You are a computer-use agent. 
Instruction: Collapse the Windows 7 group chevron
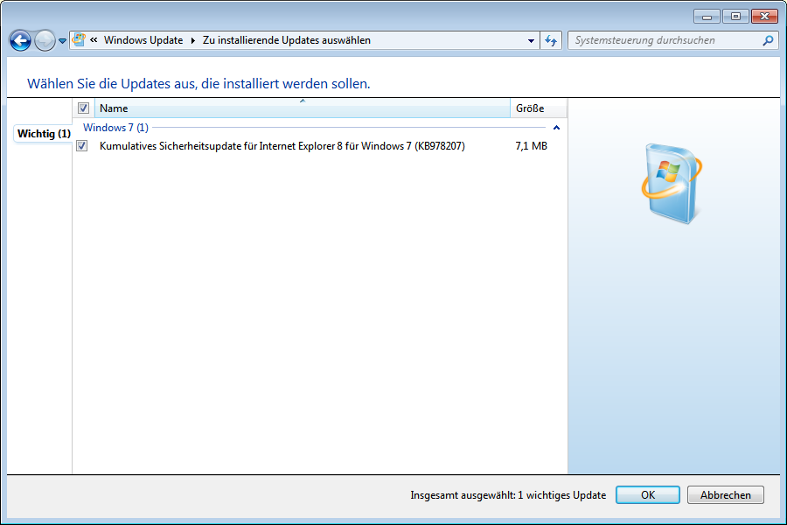point(556,128)
